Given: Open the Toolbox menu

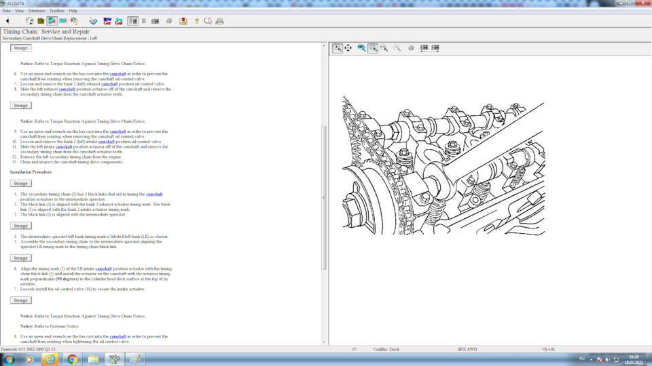Looking at the screenshot, I should click(57, 11).
